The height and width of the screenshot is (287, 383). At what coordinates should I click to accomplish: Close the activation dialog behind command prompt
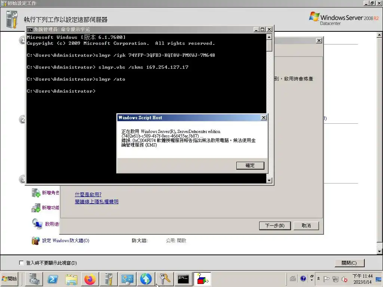pyautogui.click(x=319, y=40)
